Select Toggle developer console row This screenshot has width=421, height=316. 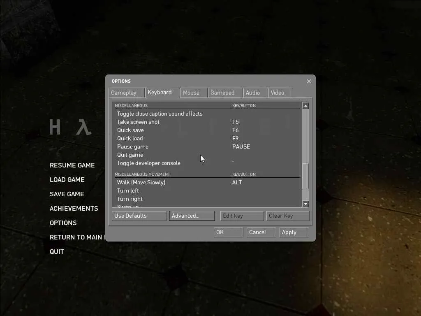[207, 163]
